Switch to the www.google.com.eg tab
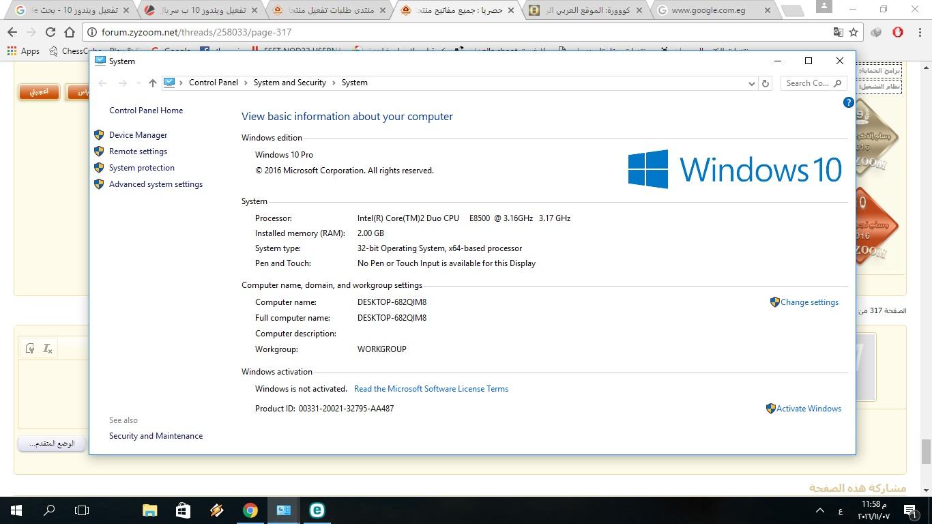Viewport: 932px width, 524px height. tap(712, 10)
